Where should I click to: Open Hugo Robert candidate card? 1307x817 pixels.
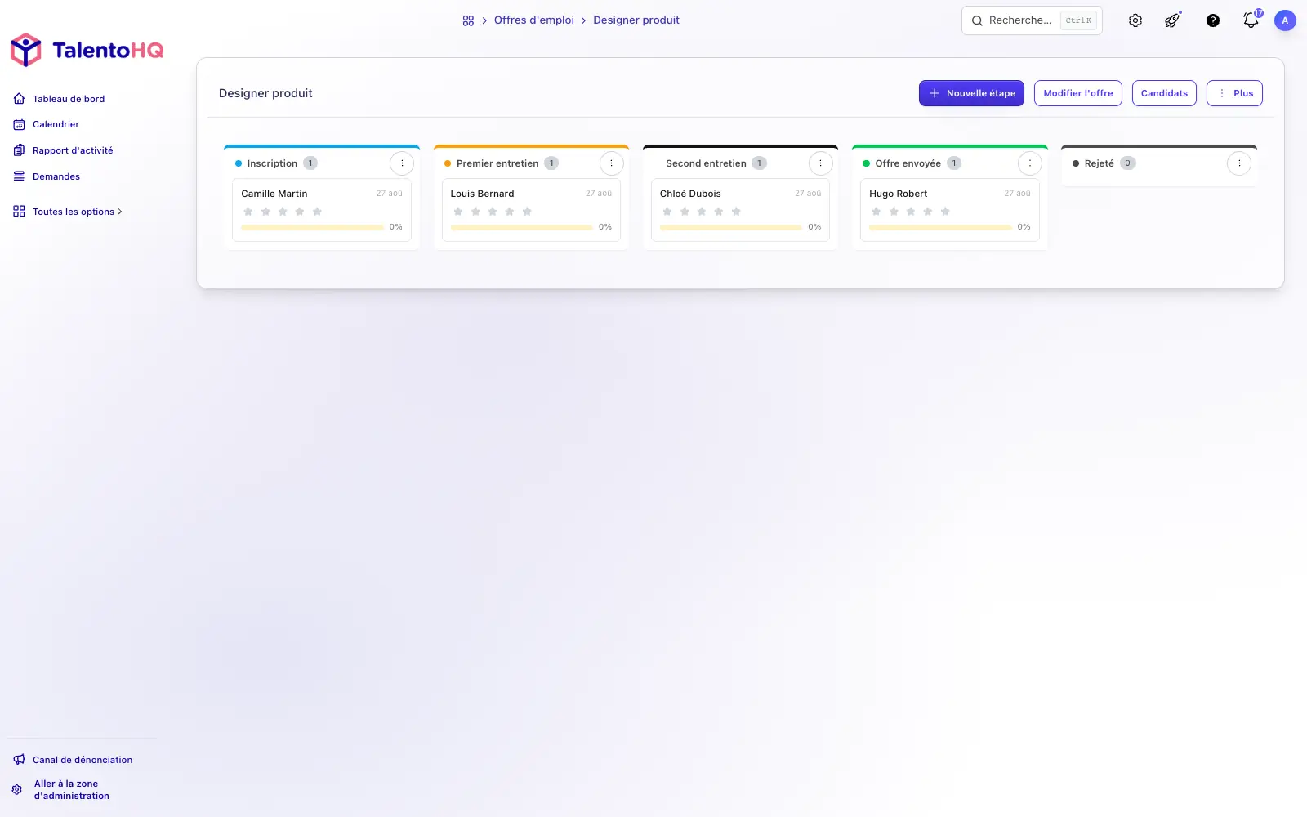click(949, 210)
